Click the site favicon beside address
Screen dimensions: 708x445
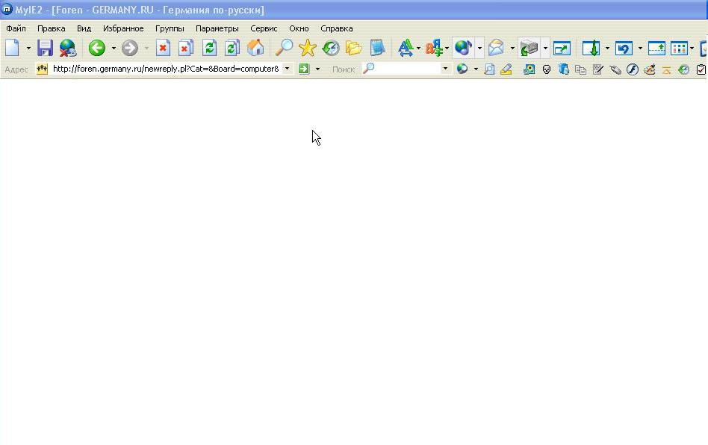[42, 69]
